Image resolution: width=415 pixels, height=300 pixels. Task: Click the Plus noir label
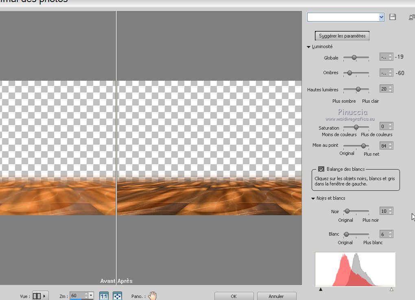point(371,220)
